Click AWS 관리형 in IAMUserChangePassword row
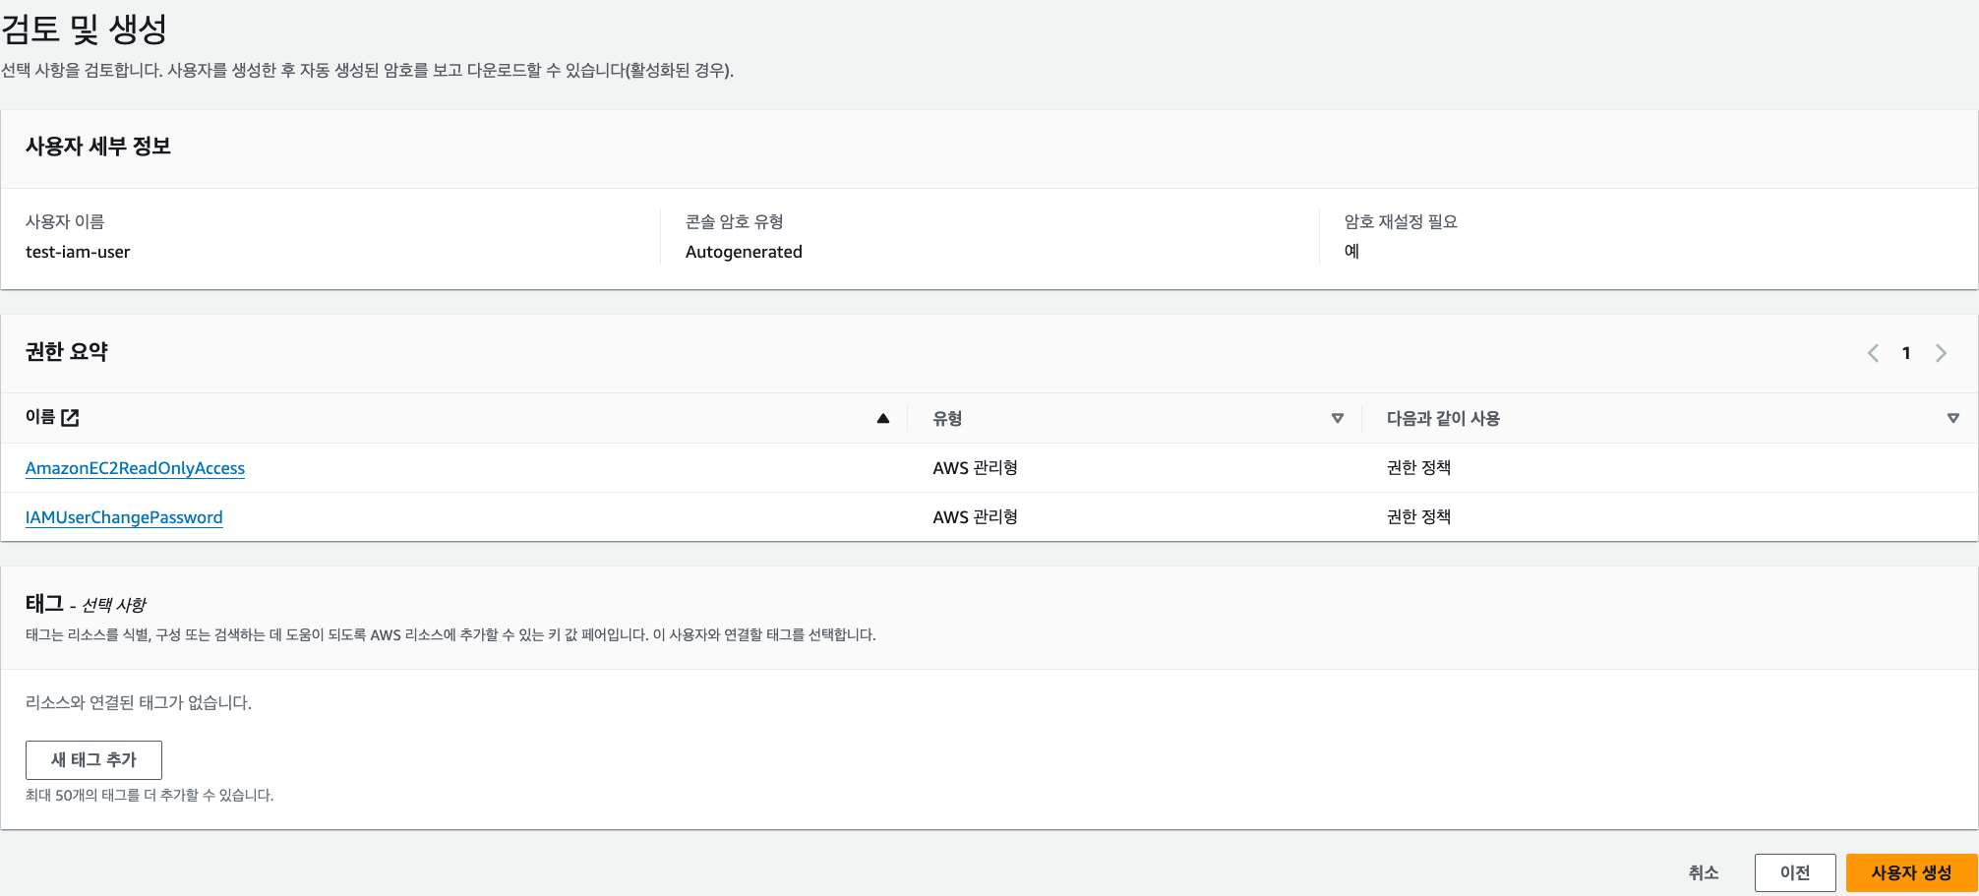Viewport: 1979px width, 896px height. point(975,517)
